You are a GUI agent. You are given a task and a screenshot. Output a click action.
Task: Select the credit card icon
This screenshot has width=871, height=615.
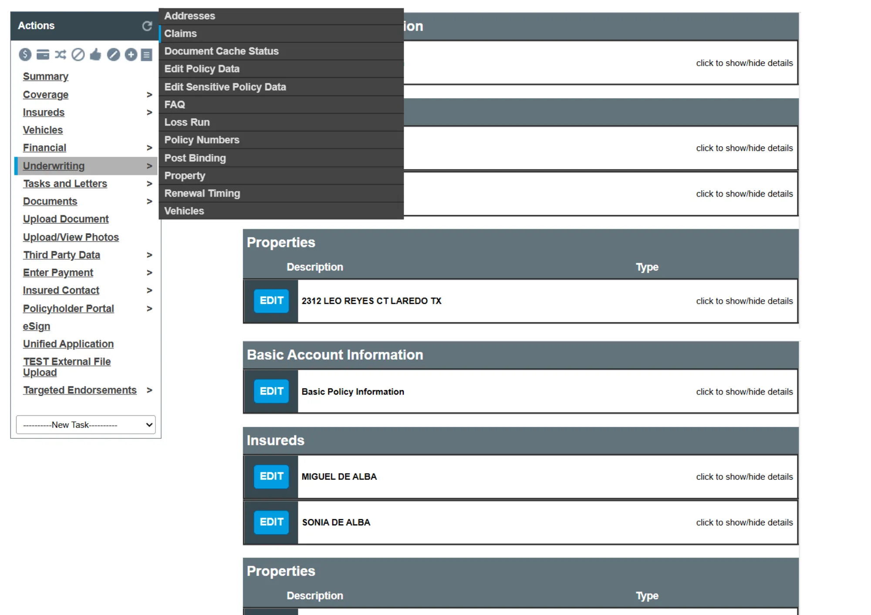(42, 55)
